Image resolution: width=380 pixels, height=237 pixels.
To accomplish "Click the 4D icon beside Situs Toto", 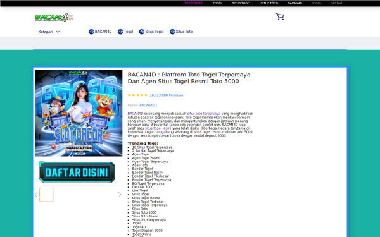I will (172, 32).
